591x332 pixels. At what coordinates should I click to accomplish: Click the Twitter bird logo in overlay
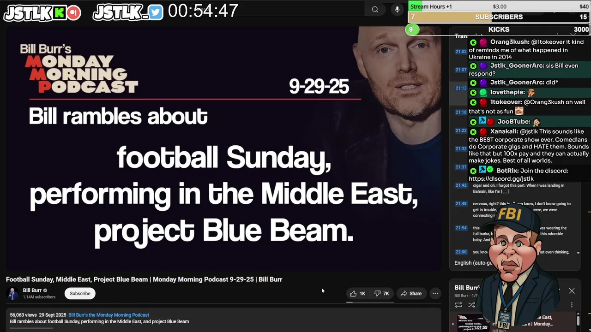(x=156, y=13)
